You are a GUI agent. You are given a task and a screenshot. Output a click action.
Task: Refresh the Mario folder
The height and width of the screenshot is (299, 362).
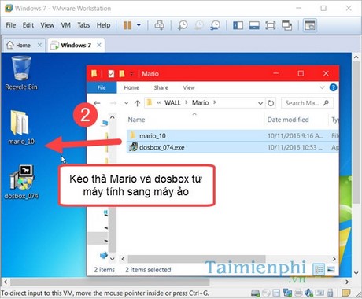pyautogui.click(x=271, y=103)
